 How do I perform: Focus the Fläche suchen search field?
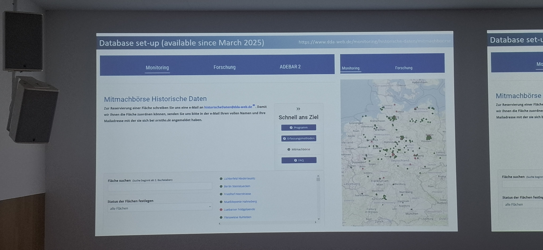160,187
